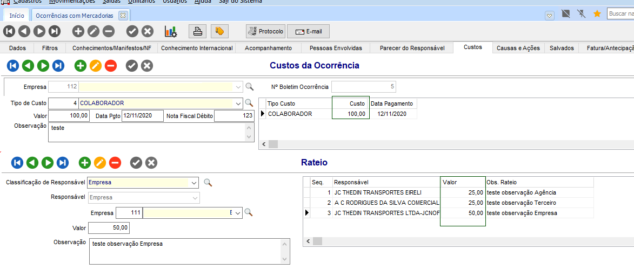Open the Tipo de Custo COLABORADOR dropdown

pos(238,103)
